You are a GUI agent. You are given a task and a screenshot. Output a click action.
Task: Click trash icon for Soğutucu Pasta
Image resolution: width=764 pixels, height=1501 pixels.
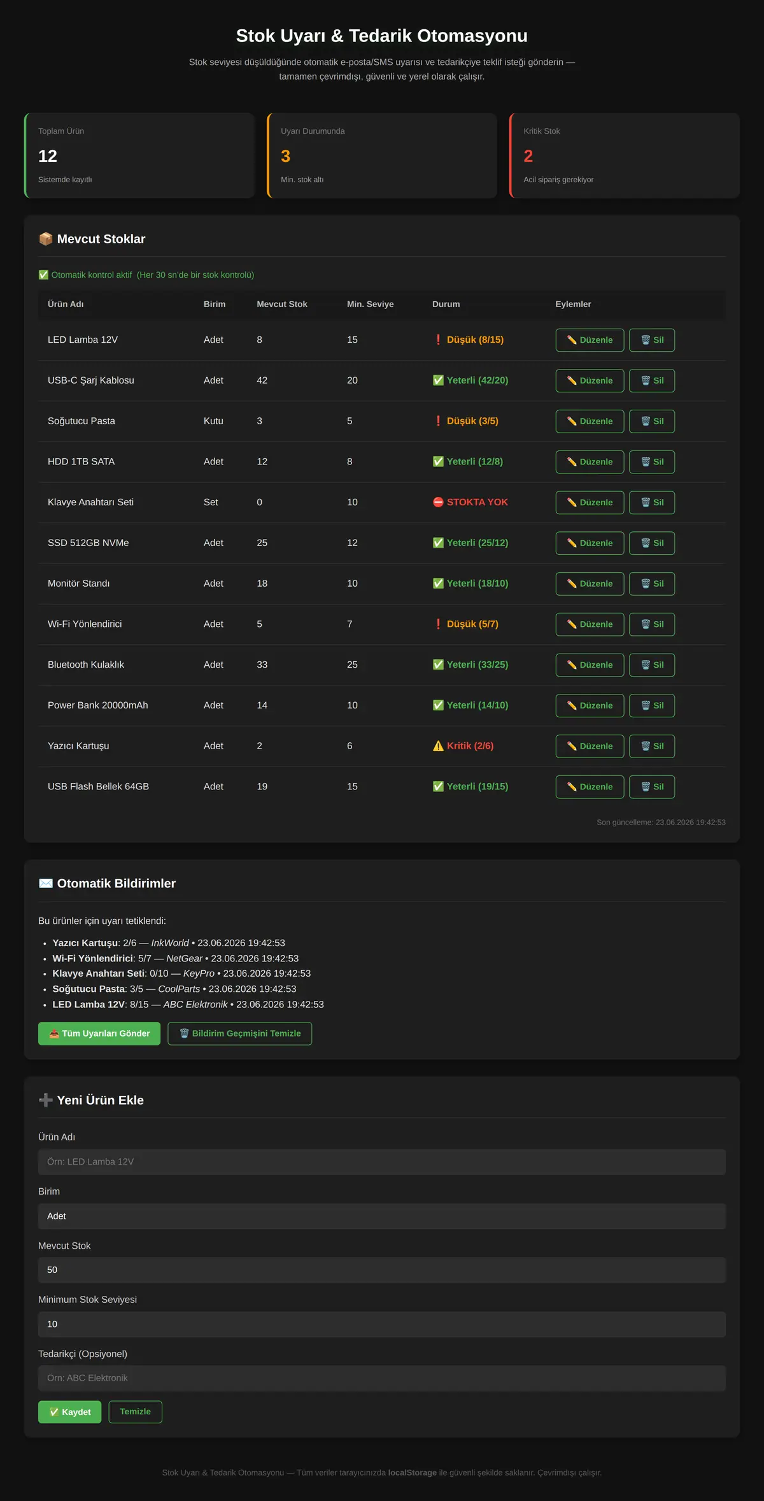(x=652, y=421)
